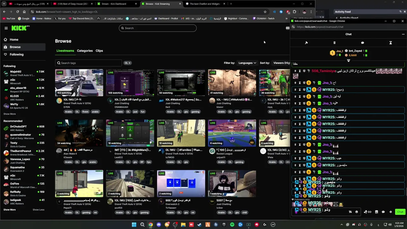Expand followed channels with Show More
The width and height of the screenshot is (407, 229).
10,114
